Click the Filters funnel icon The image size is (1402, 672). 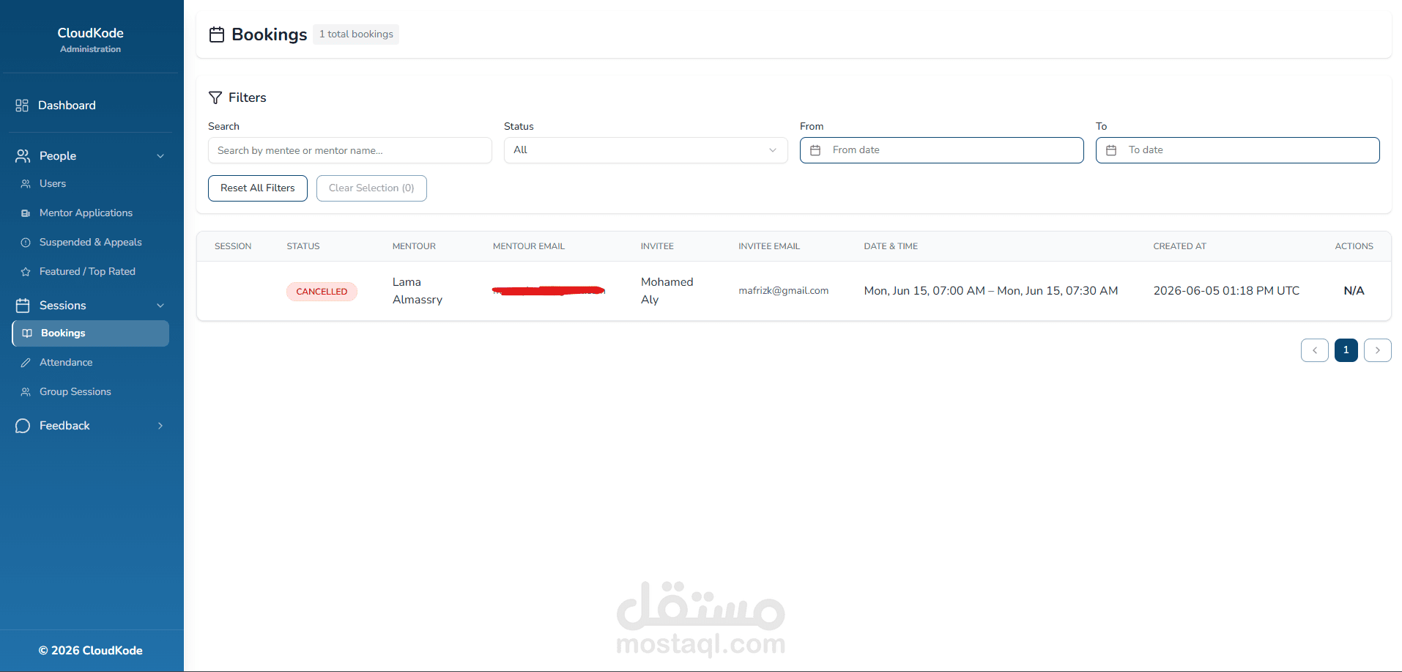pos(215,97)
